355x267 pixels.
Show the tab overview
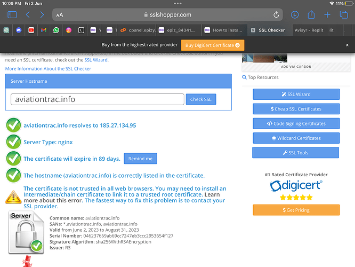coord(344,15)
